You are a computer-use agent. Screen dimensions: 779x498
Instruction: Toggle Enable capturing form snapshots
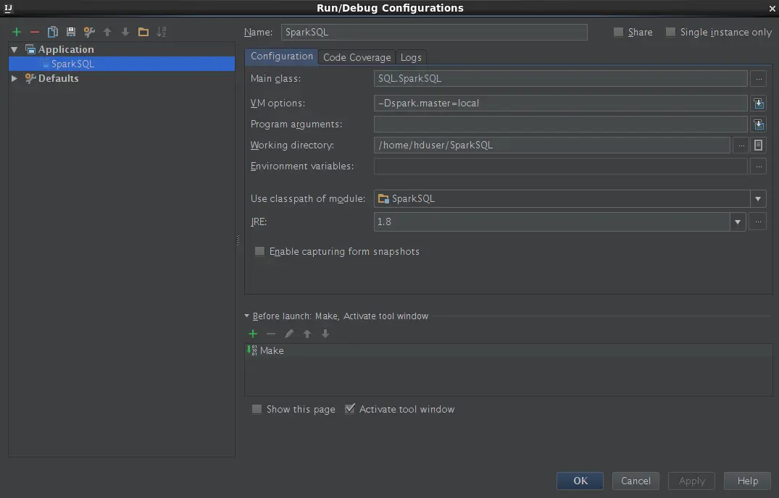point(260,251)
